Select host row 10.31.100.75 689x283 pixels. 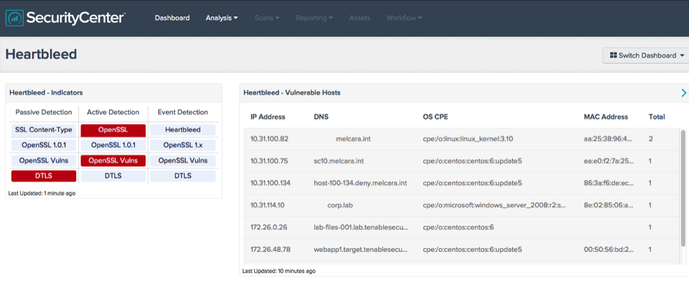tap(461, 161)
